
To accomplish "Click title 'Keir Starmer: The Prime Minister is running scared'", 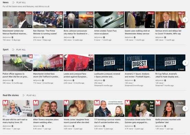I will [45, 32].
